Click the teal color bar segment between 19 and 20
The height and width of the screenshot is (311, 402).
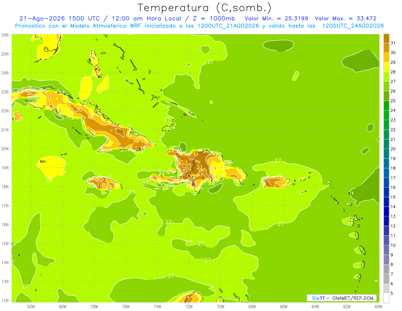pos(387,154)
